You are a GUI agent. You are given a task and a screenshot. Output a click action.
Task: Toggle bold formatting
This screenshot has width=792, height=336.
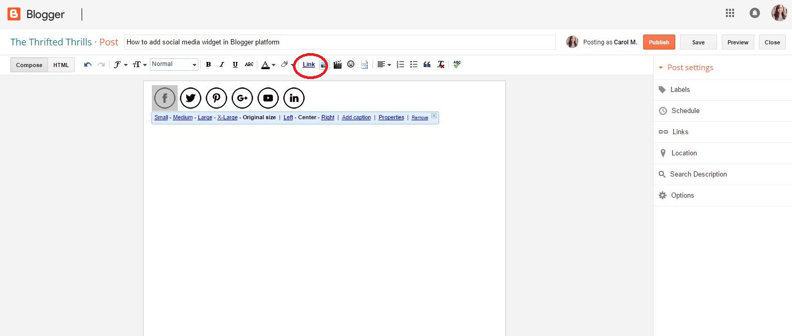coord(208,64)
